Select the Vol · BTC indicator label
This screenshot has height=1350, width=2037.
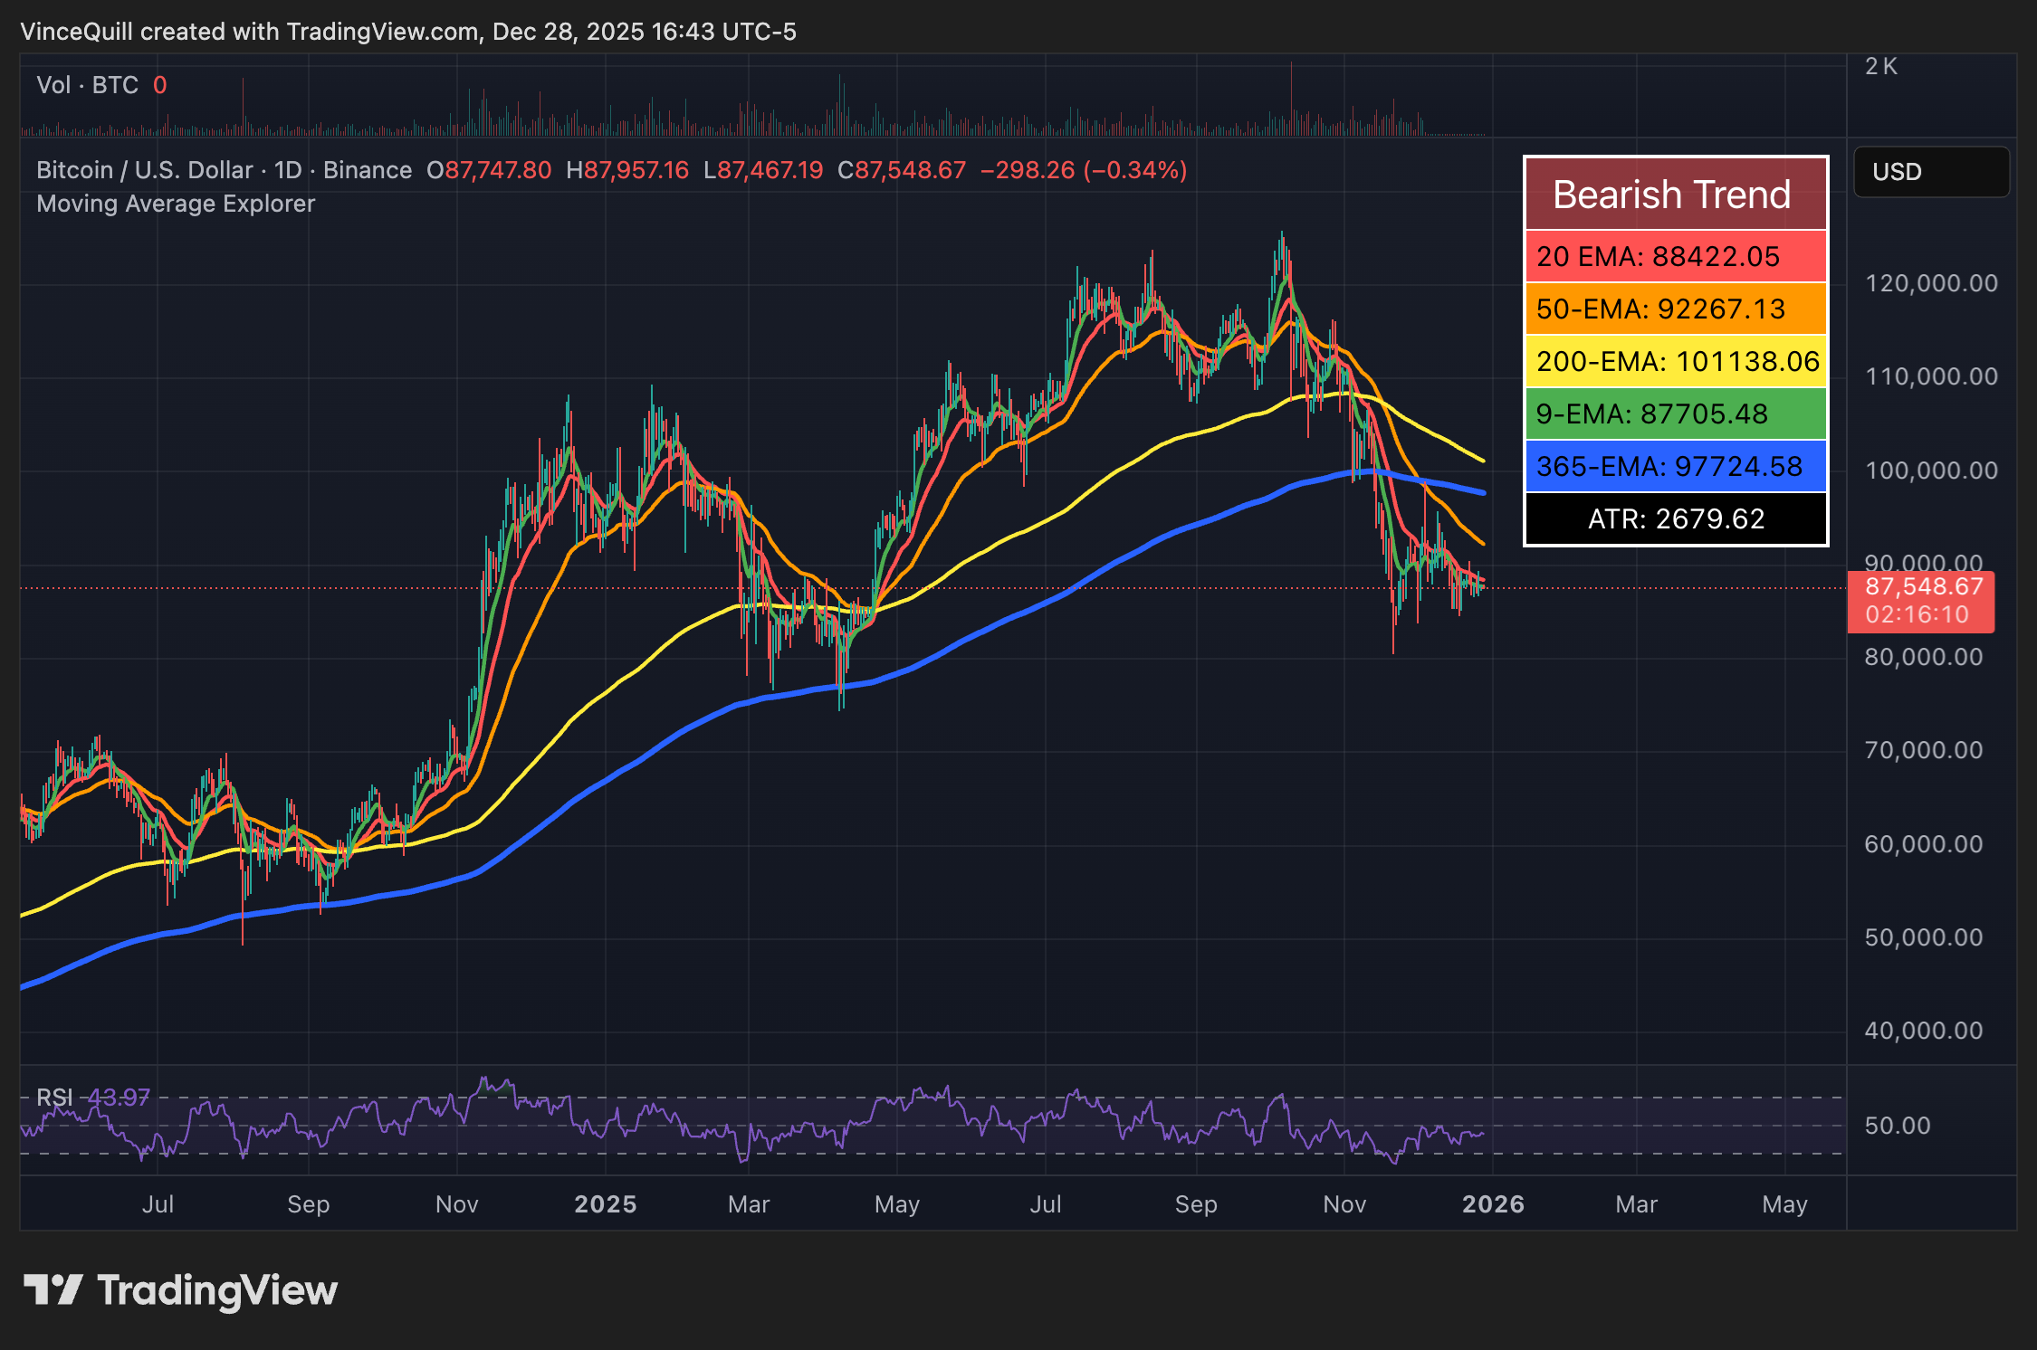point(86,84)
